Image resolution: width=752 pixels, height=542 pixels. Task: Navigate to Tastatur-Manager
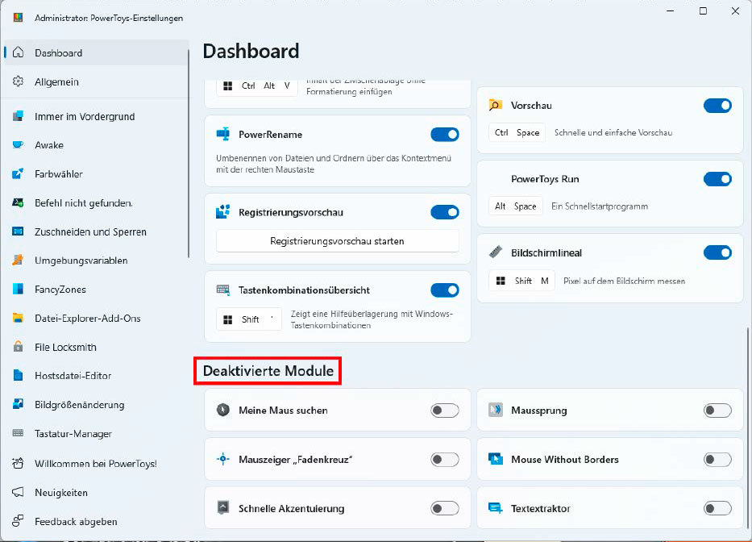96,433
